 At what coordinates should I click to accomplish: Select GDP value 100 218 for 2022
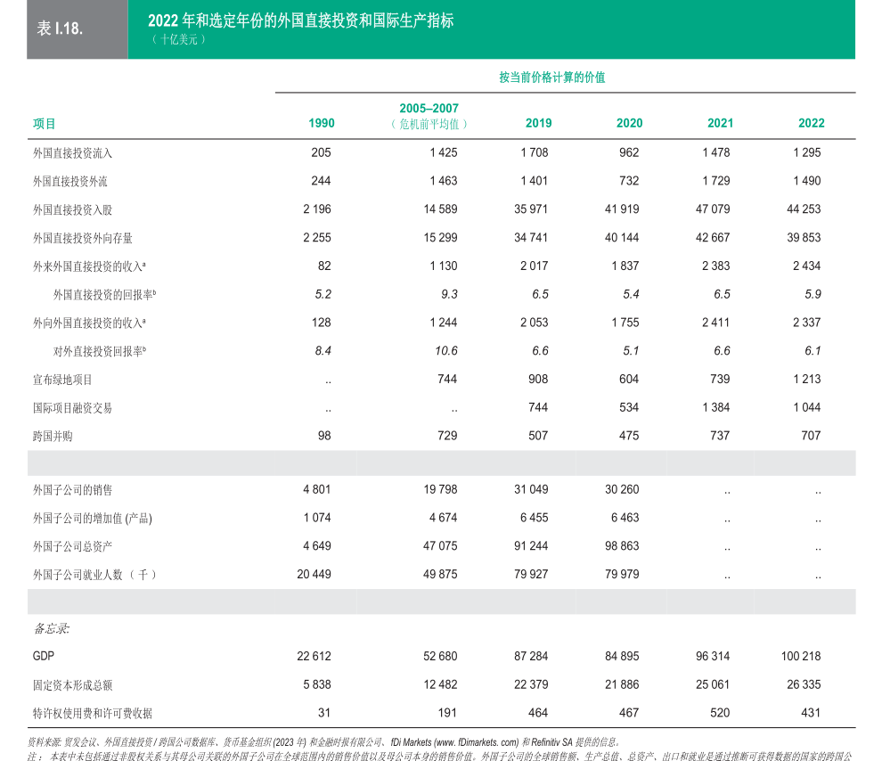click(800, 657)
